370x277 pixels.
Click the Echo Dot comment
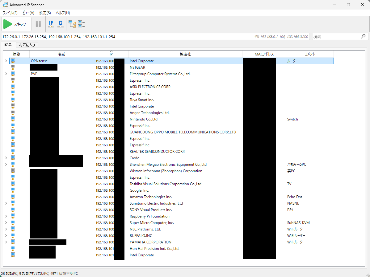(295, 197)
